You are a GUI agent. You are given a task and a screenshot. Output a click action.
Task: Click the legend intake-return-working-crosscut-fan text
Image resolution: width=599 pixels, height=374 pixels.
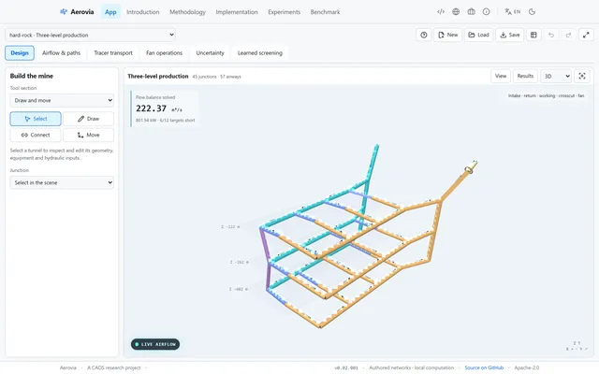[546, 95]
